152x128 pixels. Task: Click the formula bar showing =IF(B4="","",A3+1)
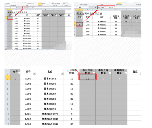pos(106,7)
